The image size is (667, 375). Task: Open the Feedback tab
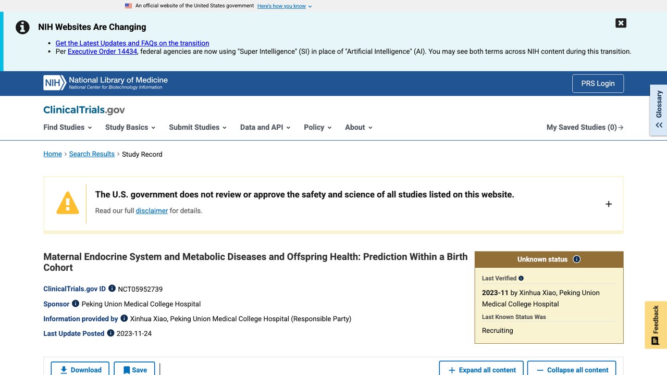(x=656, y=325)
